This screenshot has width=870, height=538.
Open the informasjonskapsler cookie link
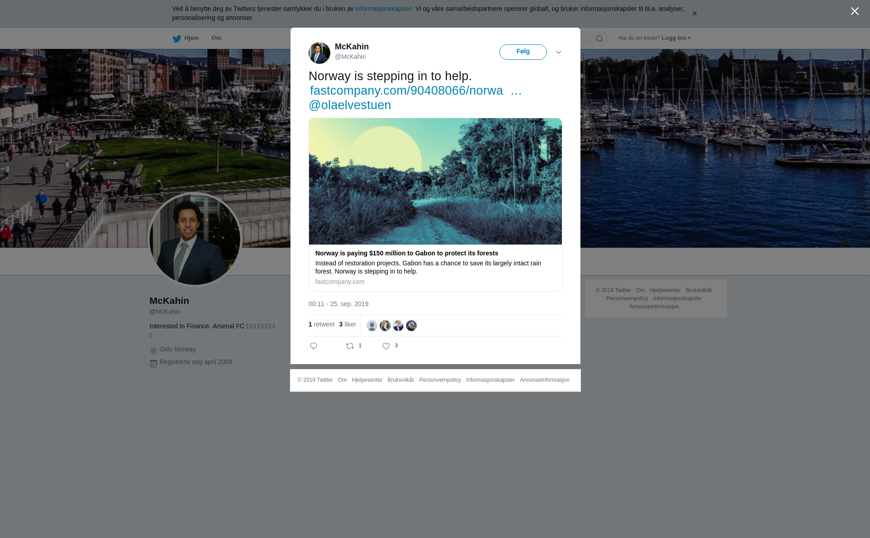click(x=383, y=9)
